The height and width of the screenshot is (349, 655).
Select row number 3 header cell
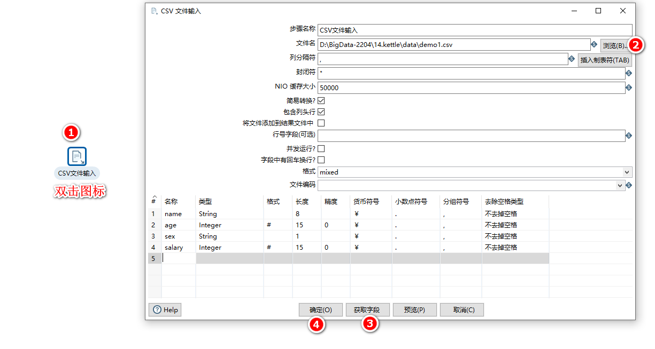(155, 236)
